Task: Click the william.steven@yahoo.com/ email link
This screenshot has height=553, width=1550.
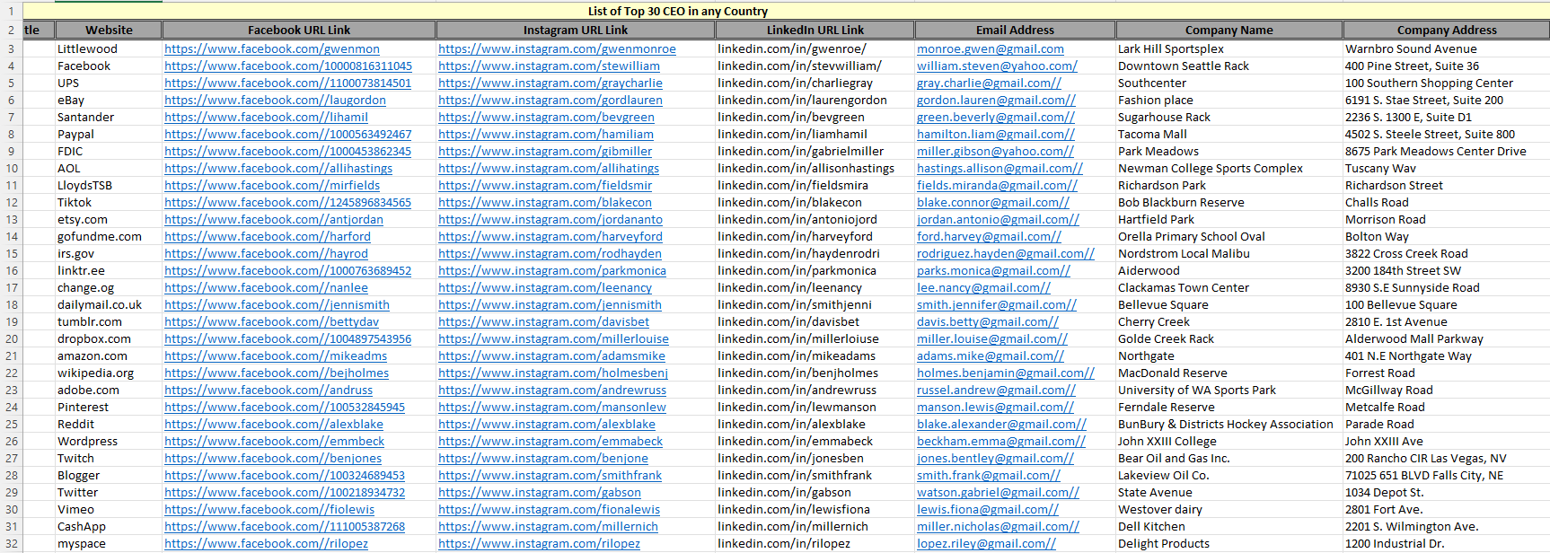Action: point(997,66)
